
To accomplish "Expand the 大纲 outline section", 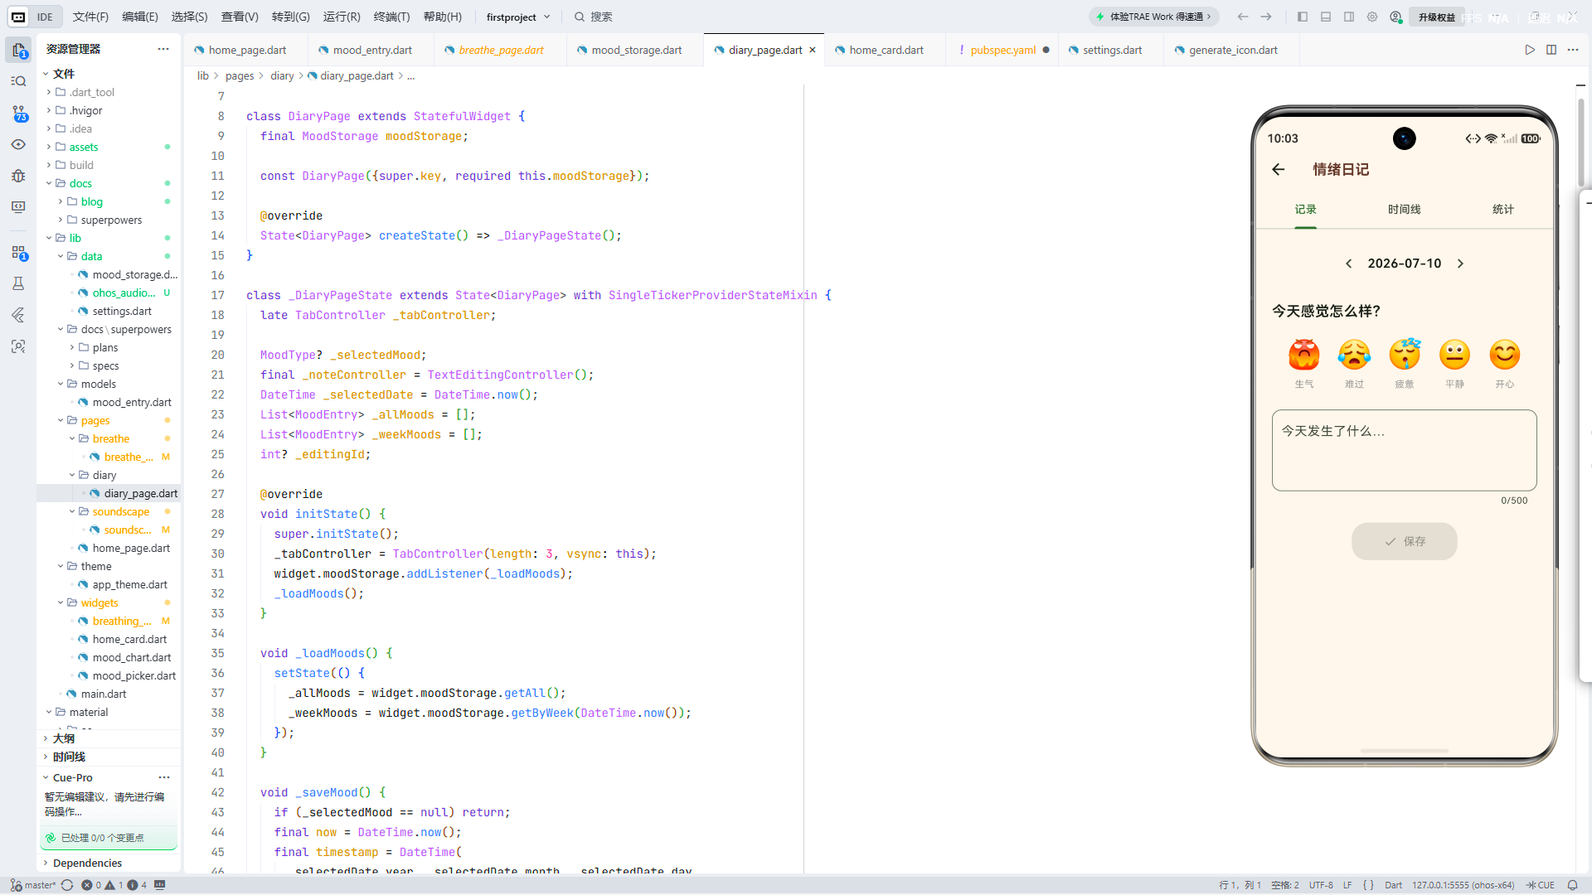I will coord(108,738).
